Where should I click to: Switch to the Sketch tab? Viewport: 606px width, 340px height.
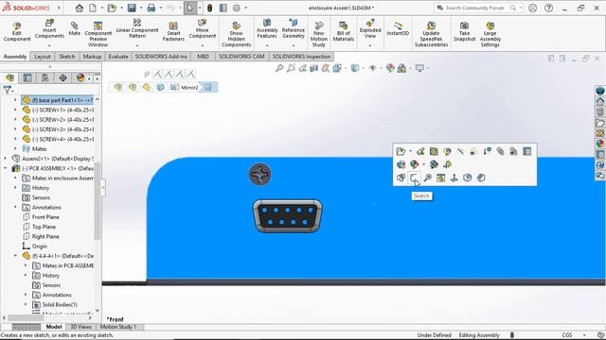point(67,57)
